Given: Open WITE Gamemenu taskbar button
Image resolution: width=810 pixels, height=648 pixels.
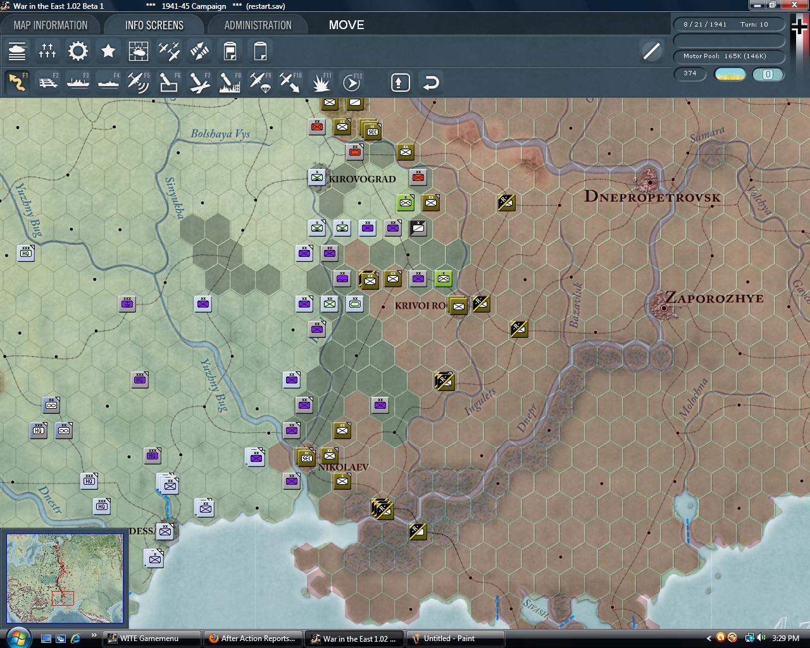Looking at the screenshot, I should pyautogui.click(x=153, y=639).
